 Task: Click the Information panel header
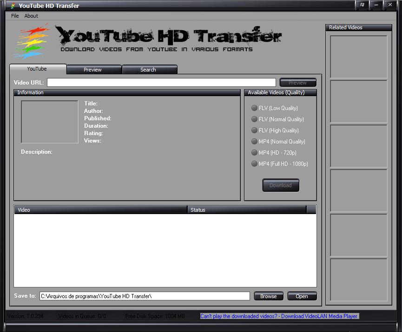127,92
